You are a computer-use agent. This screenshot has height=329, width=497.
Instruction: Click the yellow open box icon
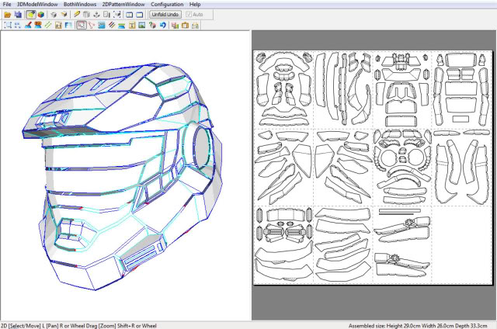click(x=64, y=15)
